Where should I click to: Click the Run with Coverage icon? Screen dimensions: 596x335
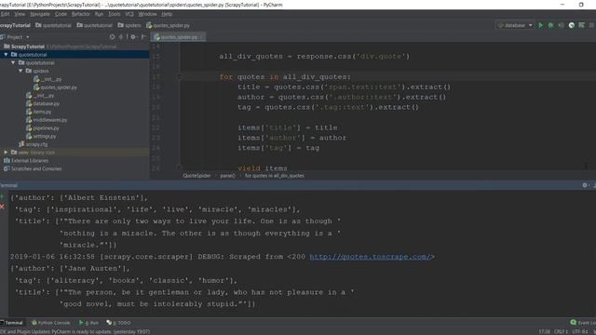(x=561, y=25)
